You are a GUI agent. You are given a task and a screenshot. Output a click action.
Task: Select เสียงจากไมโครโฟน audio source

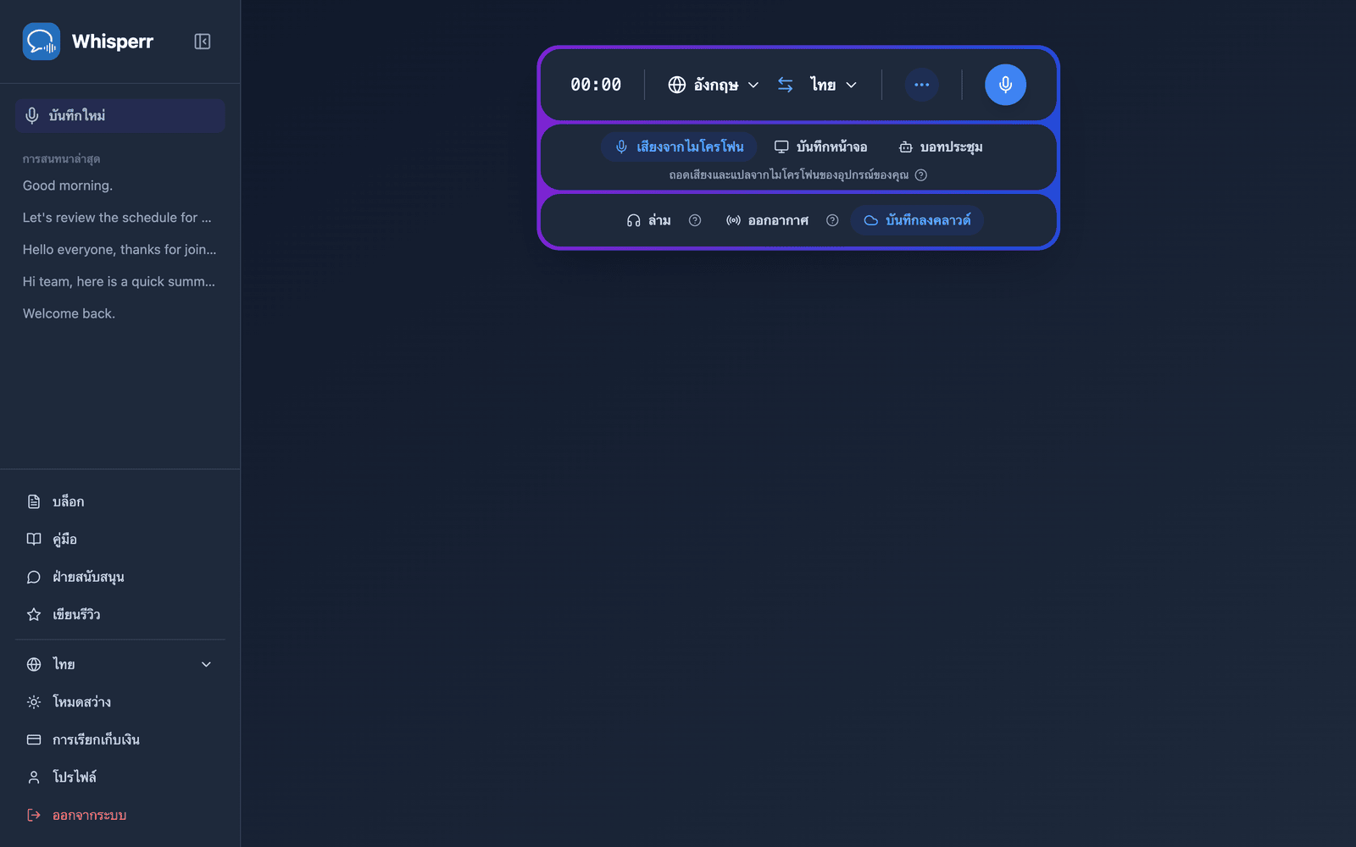pos(679,147)
